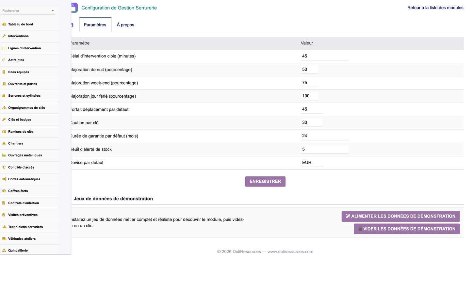Screen dimensions: 472x292
Task: Click the Configuration de Gestion Serrurerie title
Action: tap(119, 8)
